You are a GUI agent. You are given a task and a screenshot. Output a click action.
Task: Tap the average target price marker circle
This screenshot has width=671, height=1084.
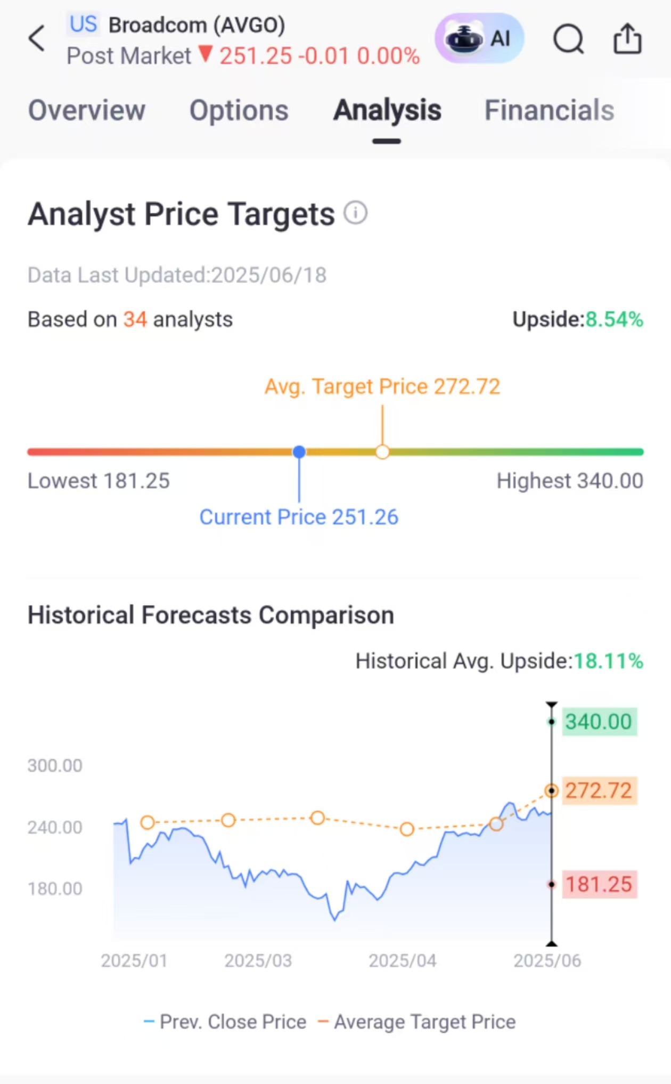pyautogui.click(x=382, y=452)
